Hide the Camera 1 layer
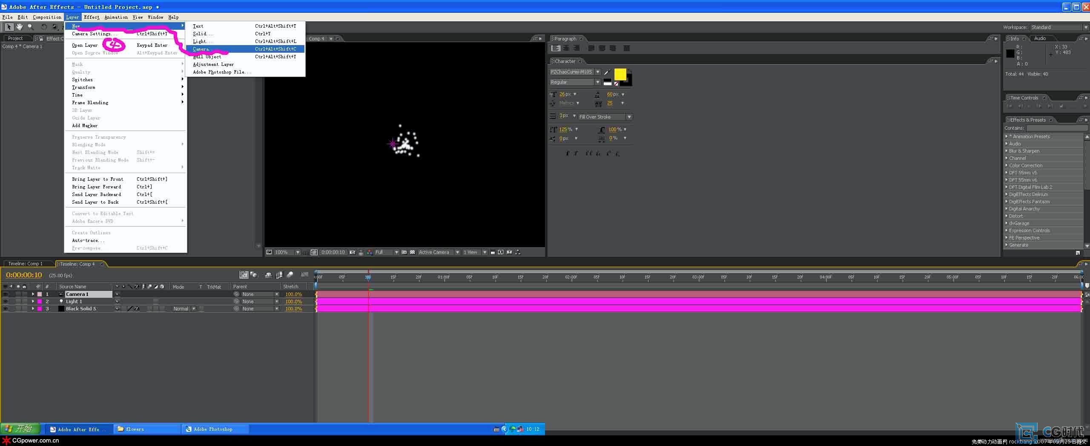 (6, 294)
